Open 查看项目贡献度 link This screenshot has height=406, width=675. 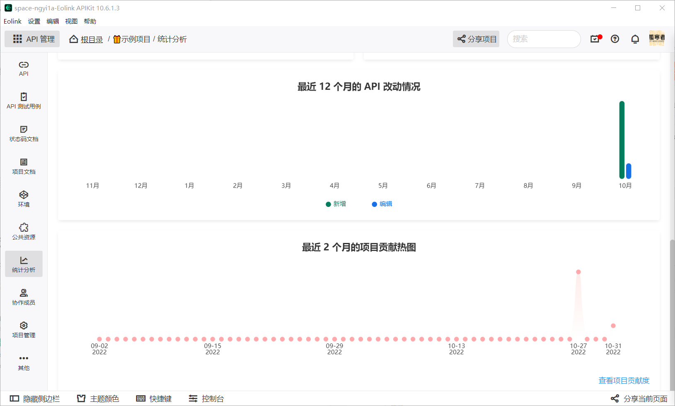[x=623, y=380]
